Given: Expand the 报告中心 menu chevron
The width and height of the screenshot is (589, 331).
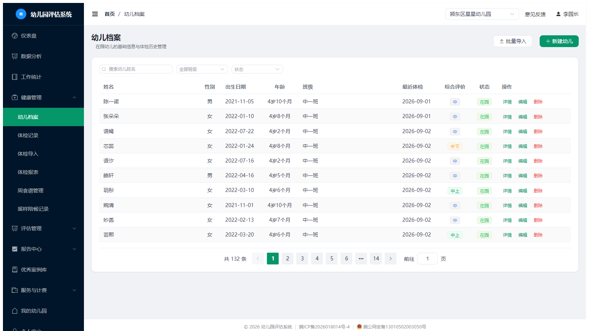Looking at the screenshot, I should (x=74, y=249).
